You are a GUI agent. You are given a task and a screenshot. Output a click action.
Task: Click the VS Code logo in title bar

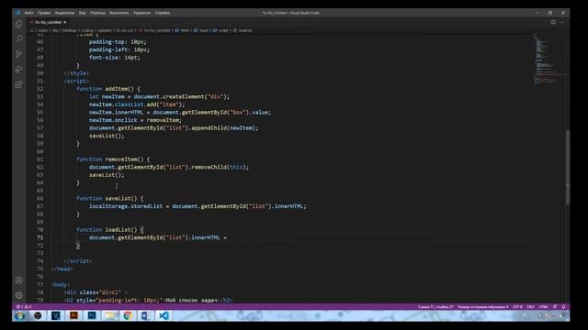coord(17,12)
